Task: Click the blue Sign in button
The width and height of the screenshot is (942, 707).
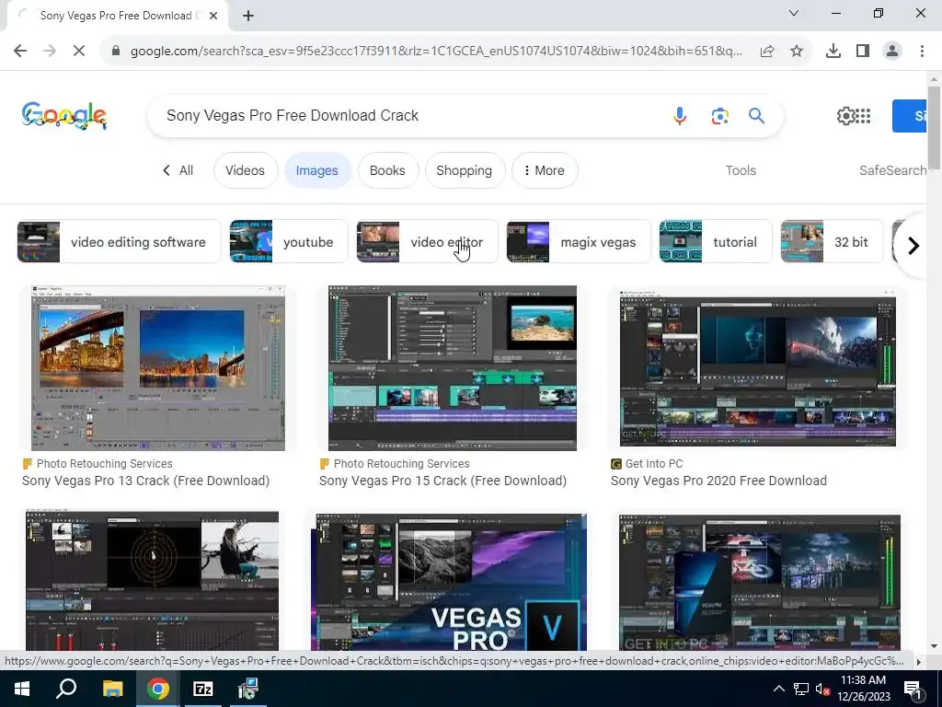Action: (910, 115)
